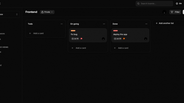Click the lock icon on Private badge
Screen dimensions: 184x103
point(42,12)
